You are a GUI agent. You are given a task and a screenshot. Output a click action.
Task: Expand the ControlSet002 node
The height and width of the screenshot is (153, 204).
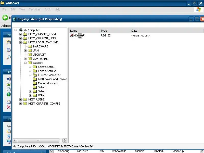[30, 71]
